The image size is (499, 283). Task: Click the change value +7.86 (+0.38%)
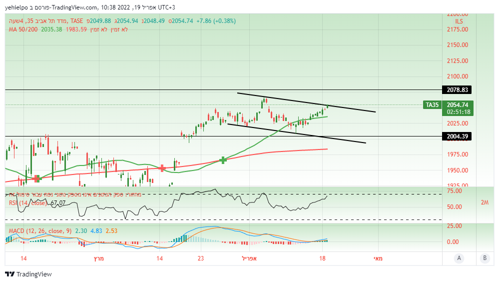pyautogui.click(x=216, y=20)
